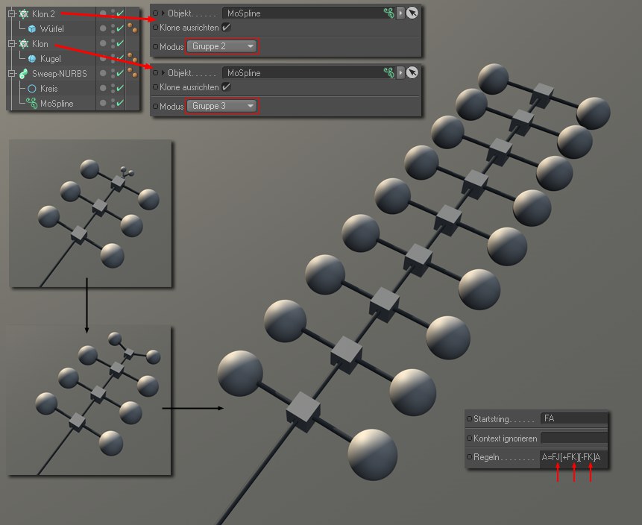Click the object picker arrow in second panel

pos(412,72)
